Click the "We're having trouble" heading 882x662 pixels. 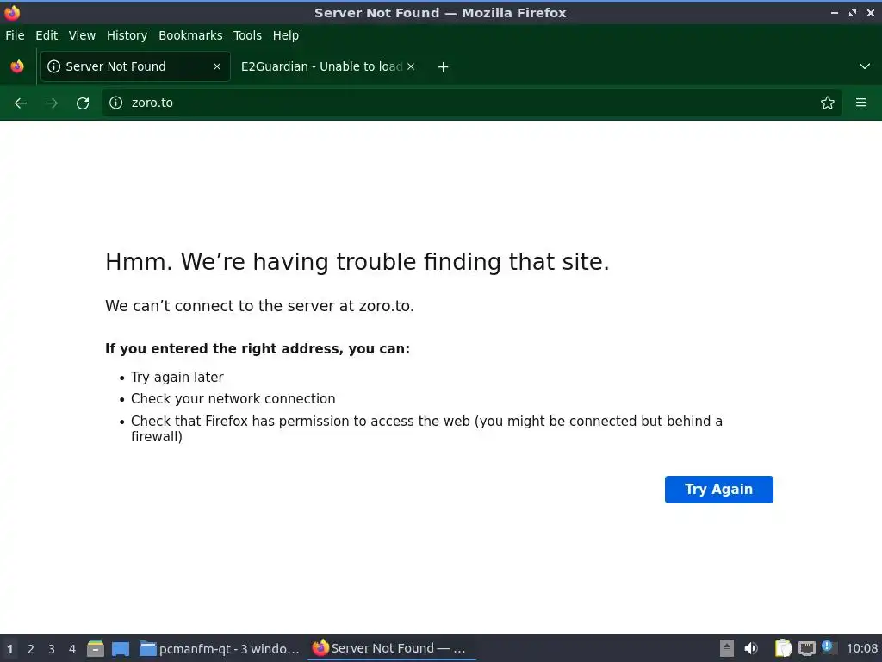[x=357, y=262]
